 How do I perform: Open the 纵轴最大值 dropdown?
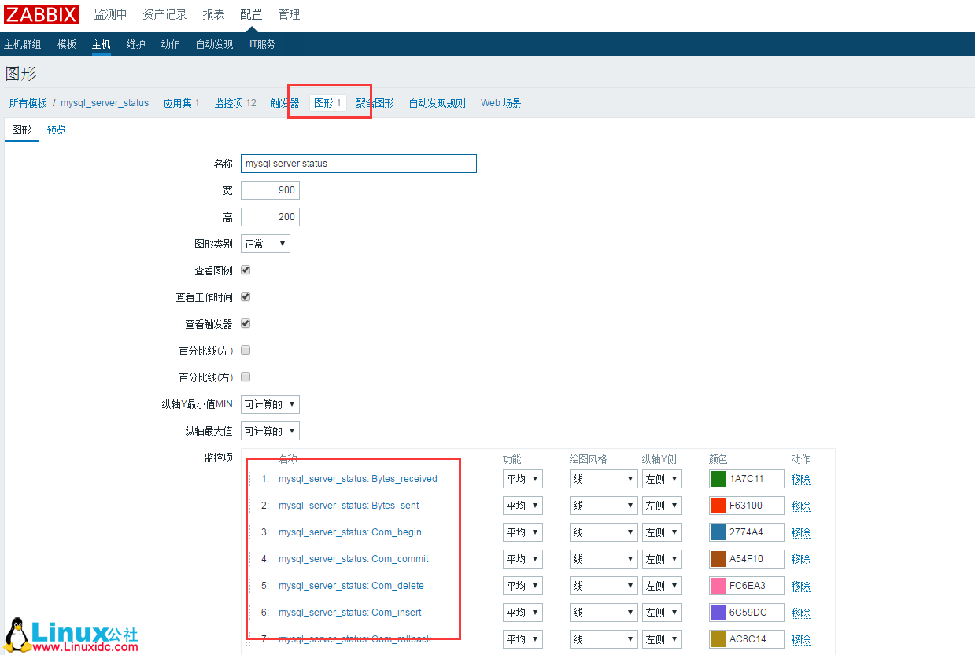pos(270,430)
